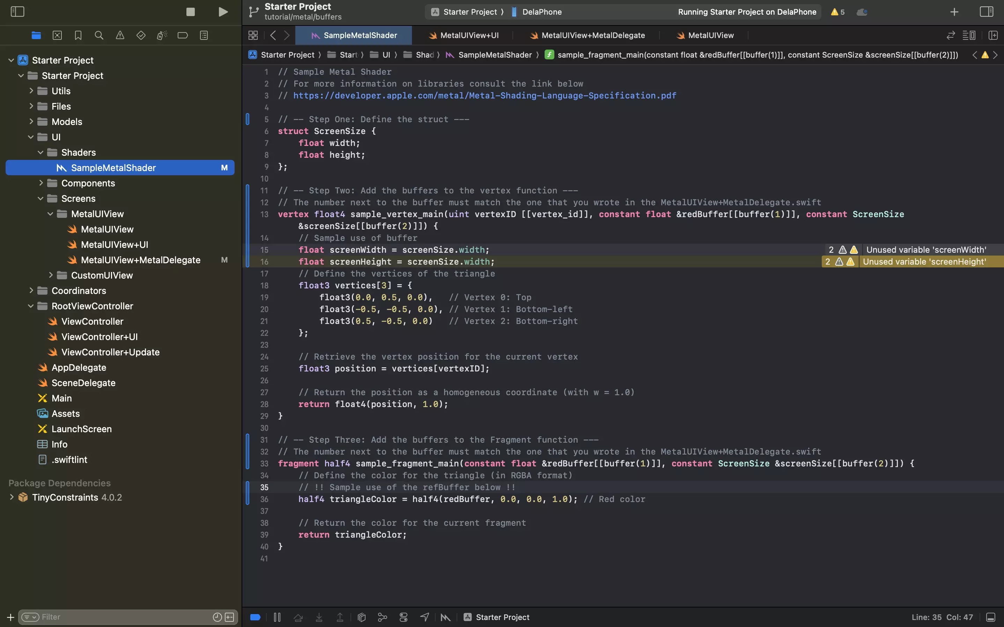Collapse the Starter Project root
This screenshot has height=627, width=1004.
(x=11, y=60)
